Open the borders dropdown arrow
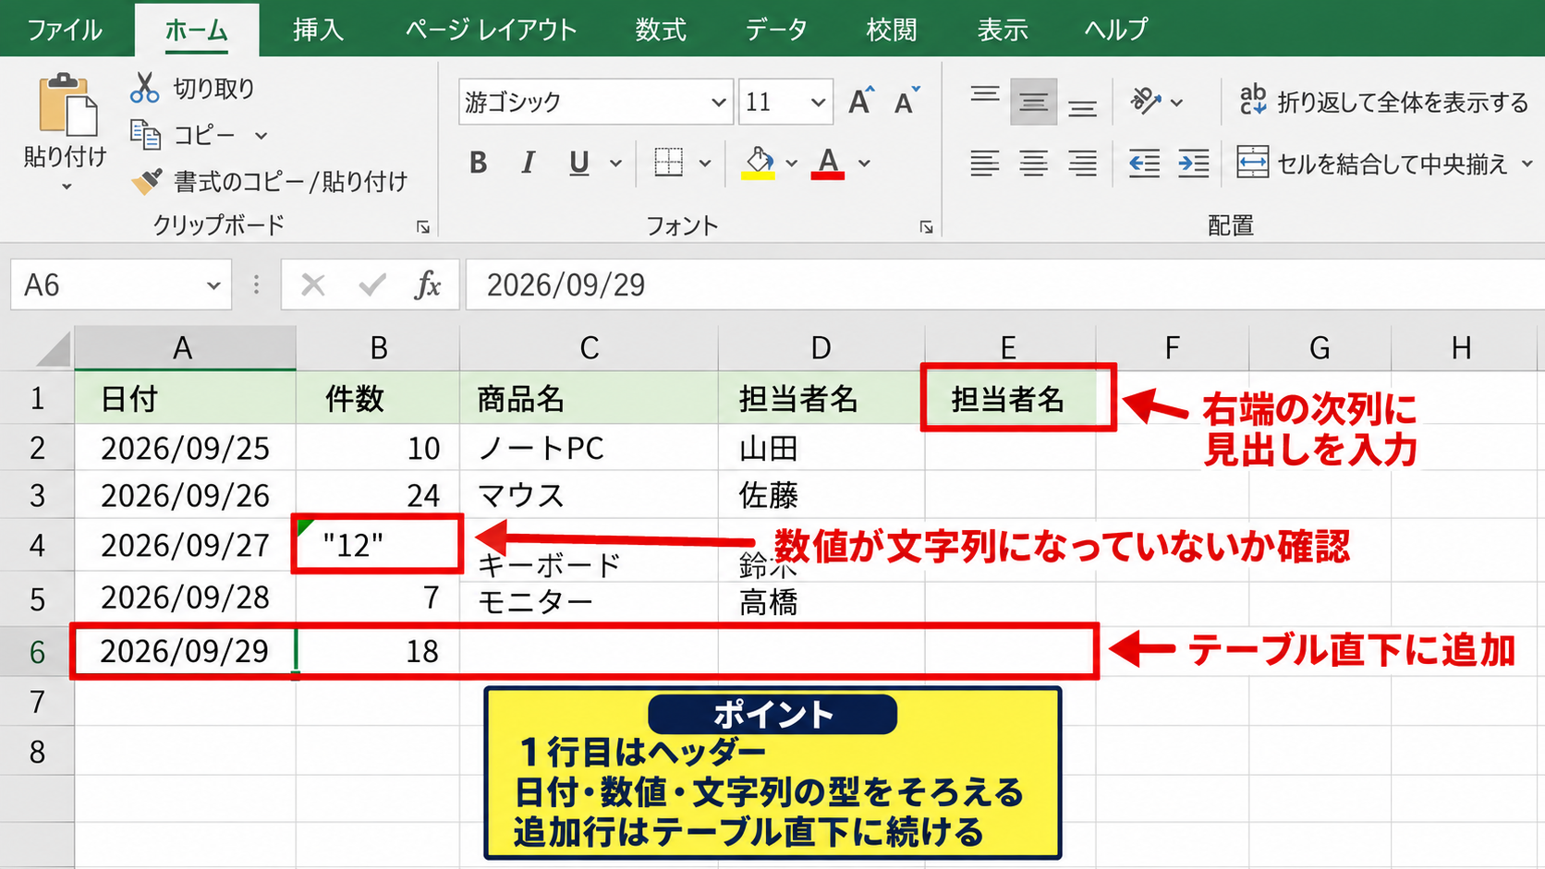The width and height of the screenshot is (1545, 869). [705, 163]
